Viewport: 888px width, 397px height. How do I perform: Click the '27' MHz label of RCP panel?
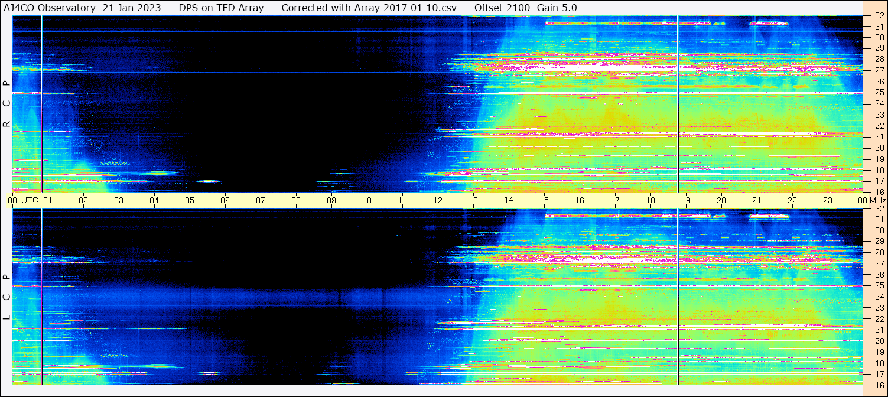pos(879,70)
